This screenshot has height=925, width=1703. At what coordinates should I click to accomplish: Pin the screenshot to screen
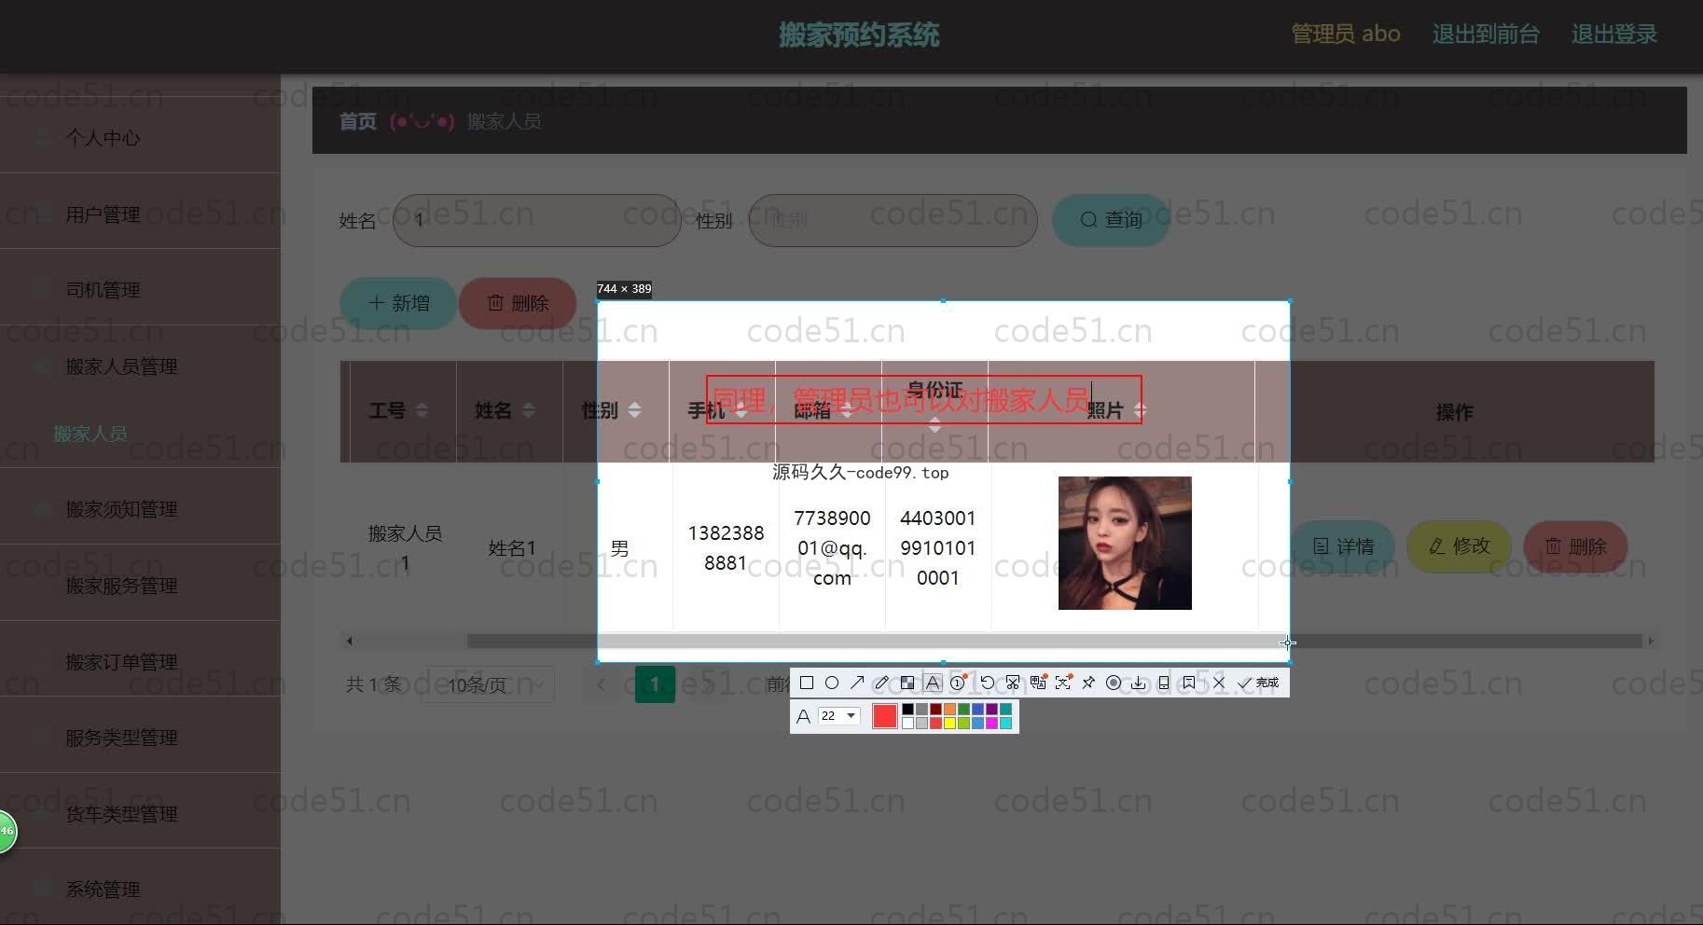click(1088, 683)
